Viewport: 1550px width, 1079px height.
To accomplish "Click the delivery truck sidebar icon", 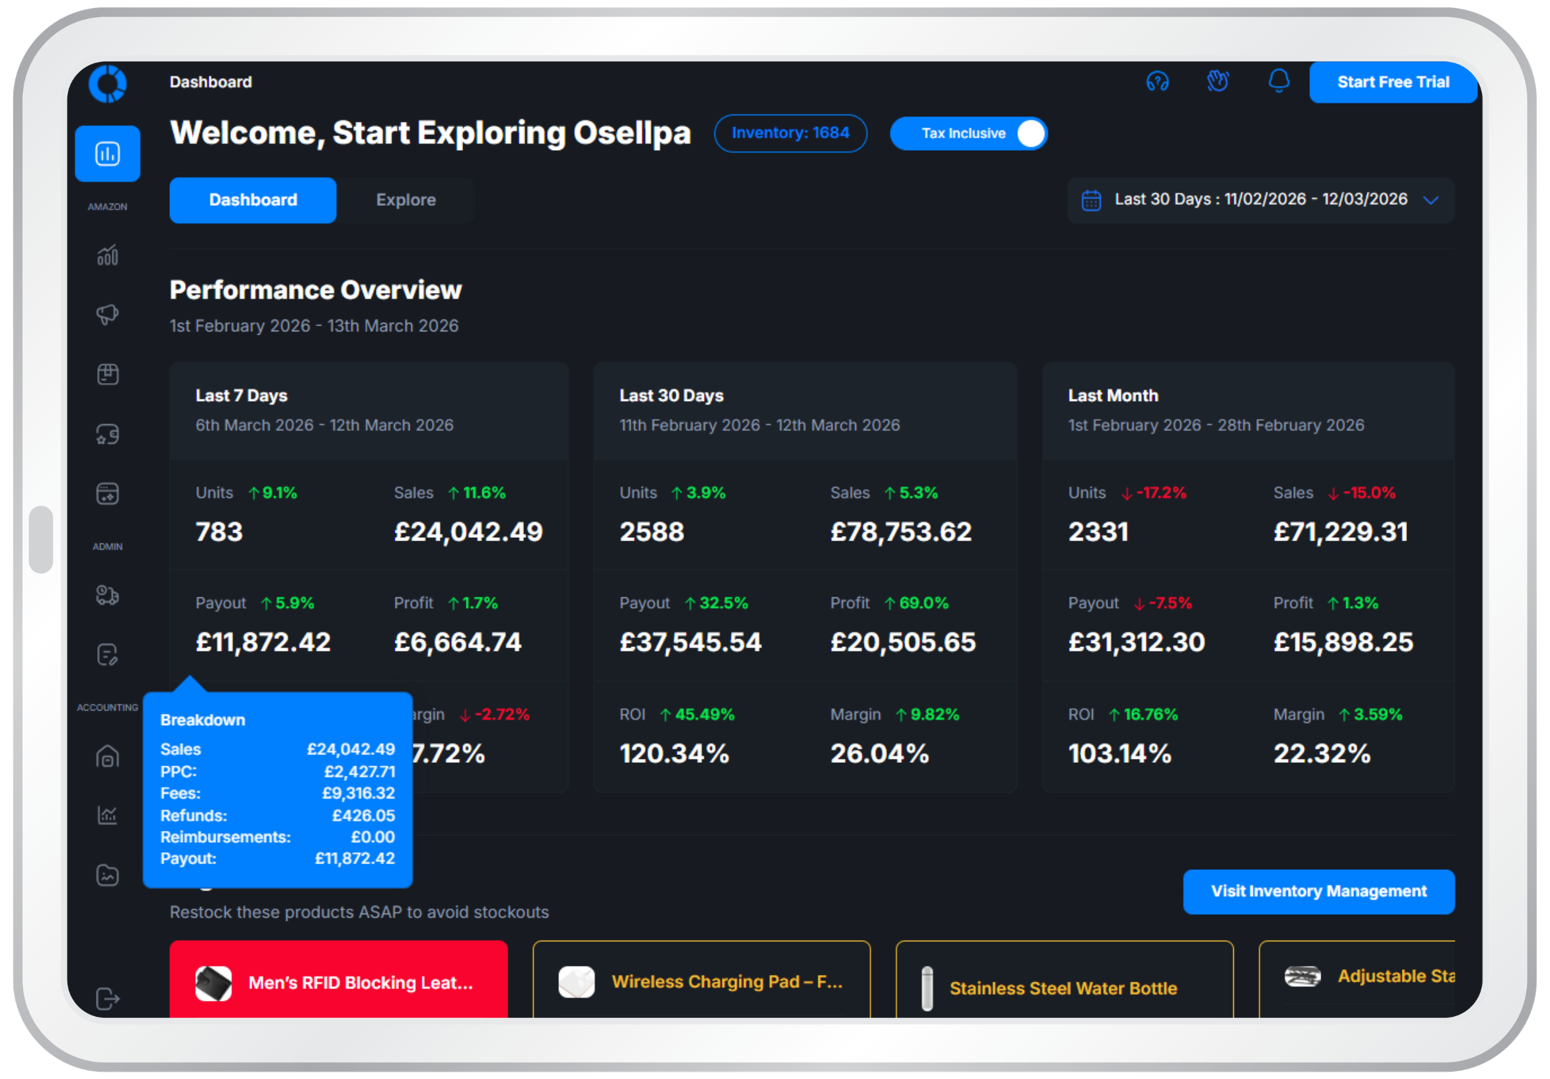I will [107, 595].
